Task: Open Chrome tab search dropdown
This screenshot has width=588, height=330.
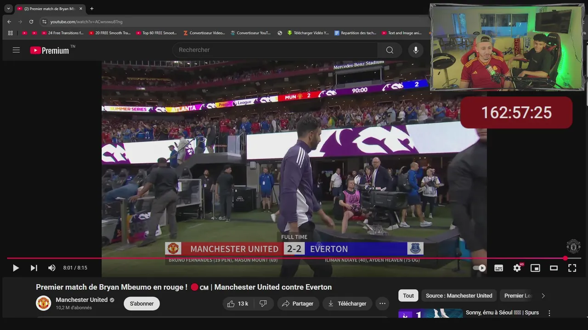Action: pyautogui.click(x=8, y=9)
